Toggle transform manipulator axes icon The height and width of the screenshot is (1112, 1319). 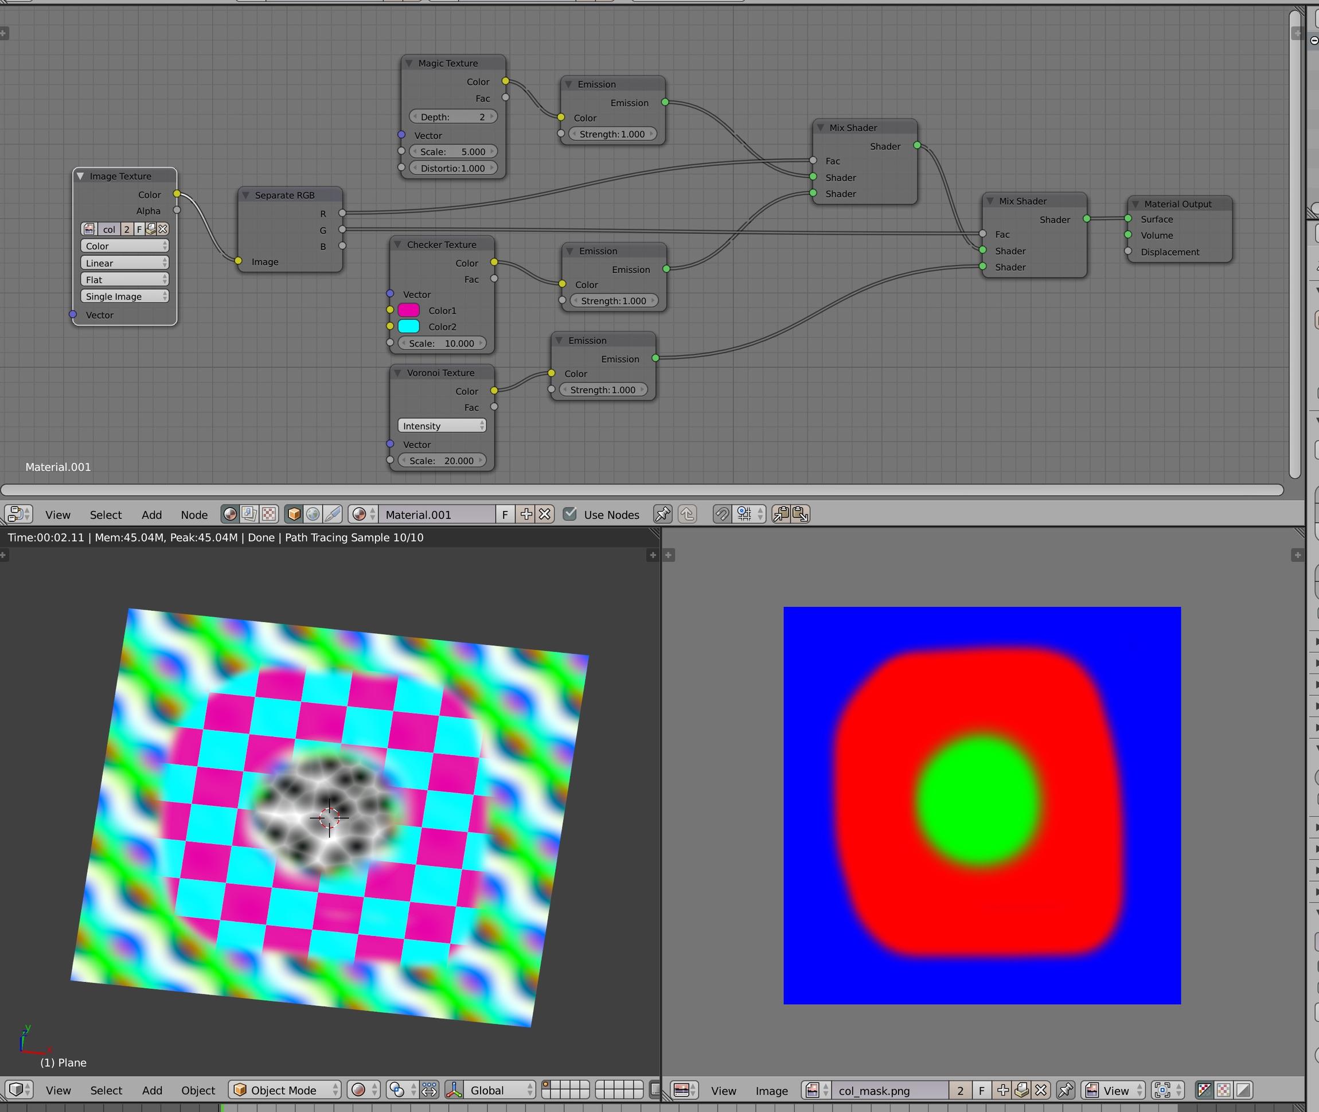pos(454,1090)
